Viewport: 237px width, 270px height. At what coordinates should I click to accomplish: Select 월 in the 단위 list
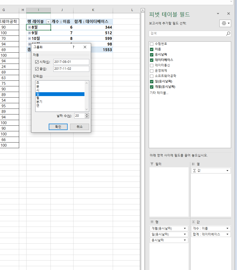[38, 98]
